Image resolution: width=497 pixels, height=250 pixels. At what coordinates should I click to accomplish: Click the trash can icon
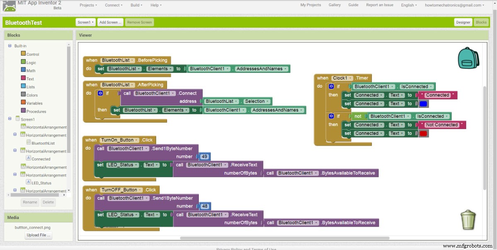tap(468, 219)
